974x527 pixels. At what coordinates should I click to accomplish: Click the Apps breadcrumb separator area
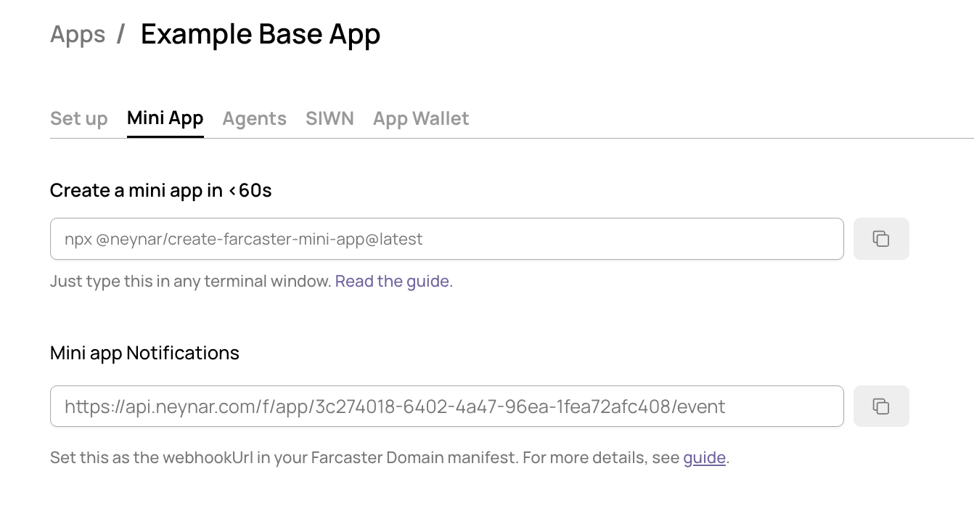120,34
